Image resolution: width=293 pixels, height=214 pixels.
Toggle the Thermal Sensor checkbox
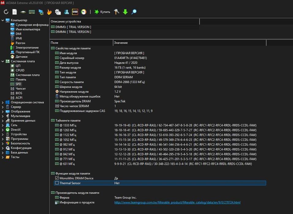(x=57, y=183)
